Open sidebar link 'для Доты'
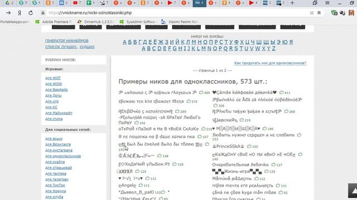 pos(54,96)
